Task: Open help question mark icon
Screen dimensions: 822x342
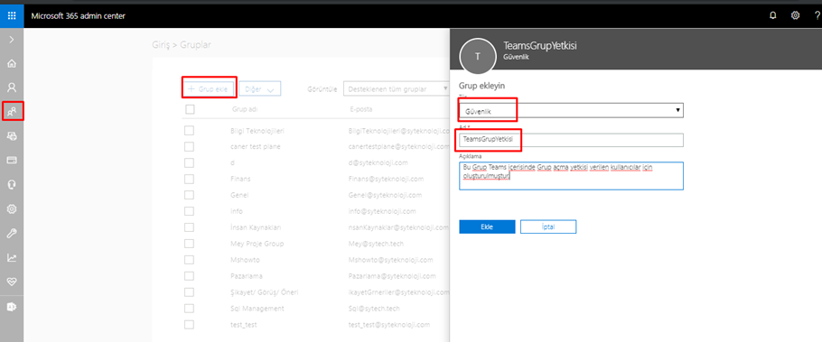Action: [x=817, y=15]
